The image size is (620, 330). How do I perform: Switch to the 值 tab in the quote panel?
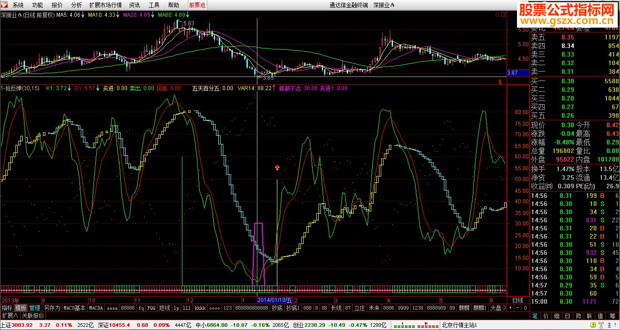click(600, 316)
